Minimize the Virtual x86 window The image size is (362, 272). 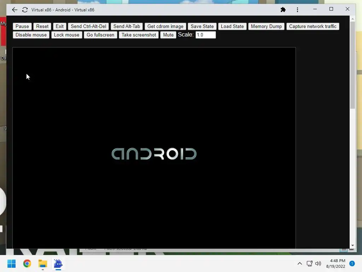315,9
